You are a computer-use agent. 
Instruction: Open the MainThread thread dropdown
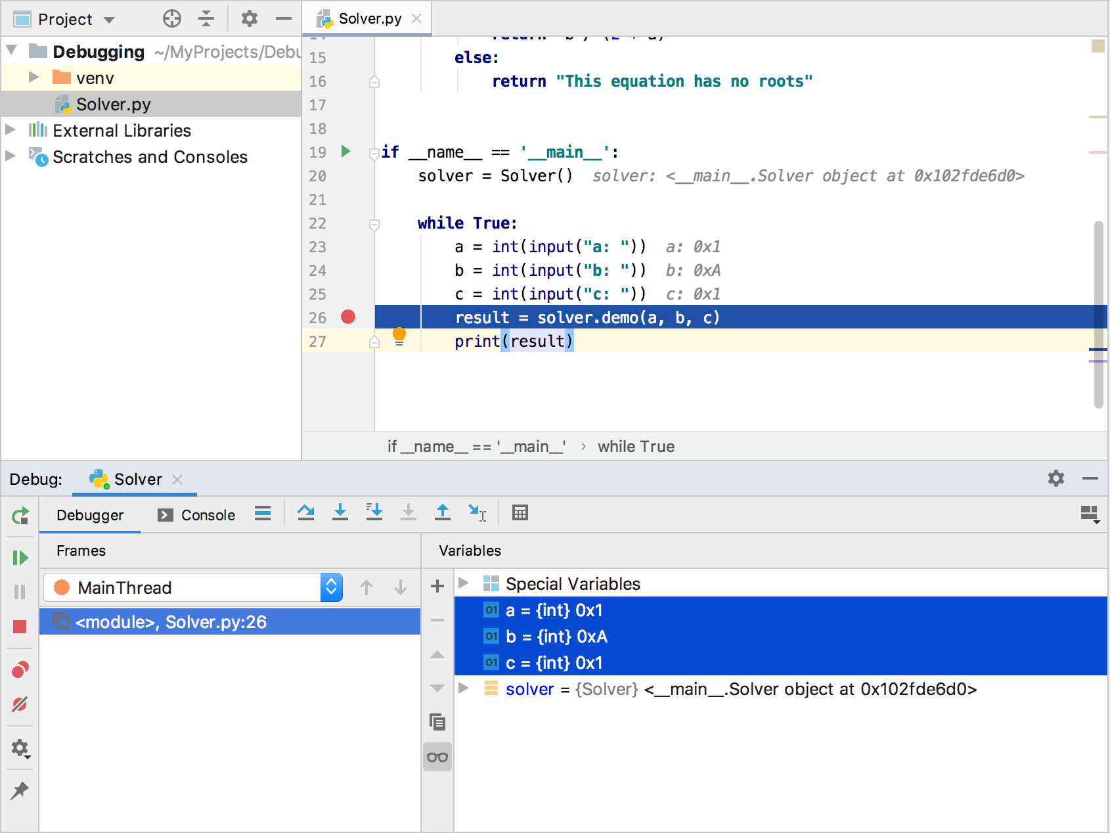pos(331,587)
